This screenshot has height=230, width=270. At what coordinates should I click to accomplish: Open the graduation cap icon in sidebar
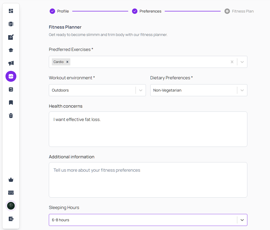11,50
